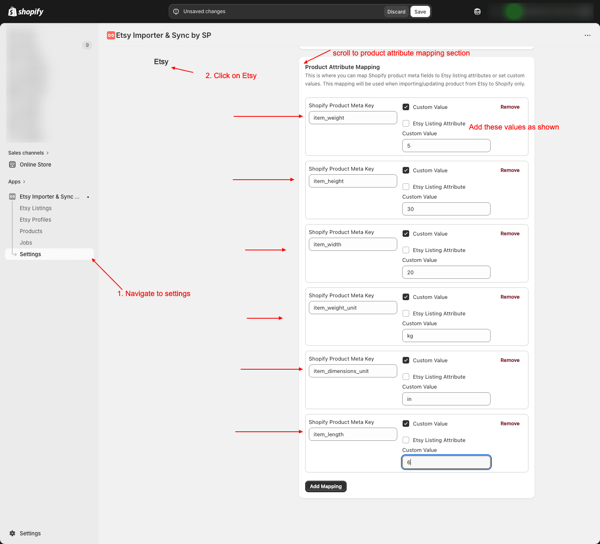600x544 pixels.
Task: Click the item_dimensions_unit meta key field
Action: coord(352,371)
